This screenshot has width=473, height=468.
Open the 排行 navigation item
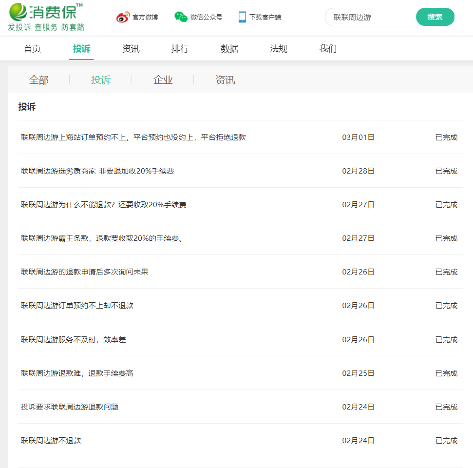pyautogui.click(x=180, y=49)
